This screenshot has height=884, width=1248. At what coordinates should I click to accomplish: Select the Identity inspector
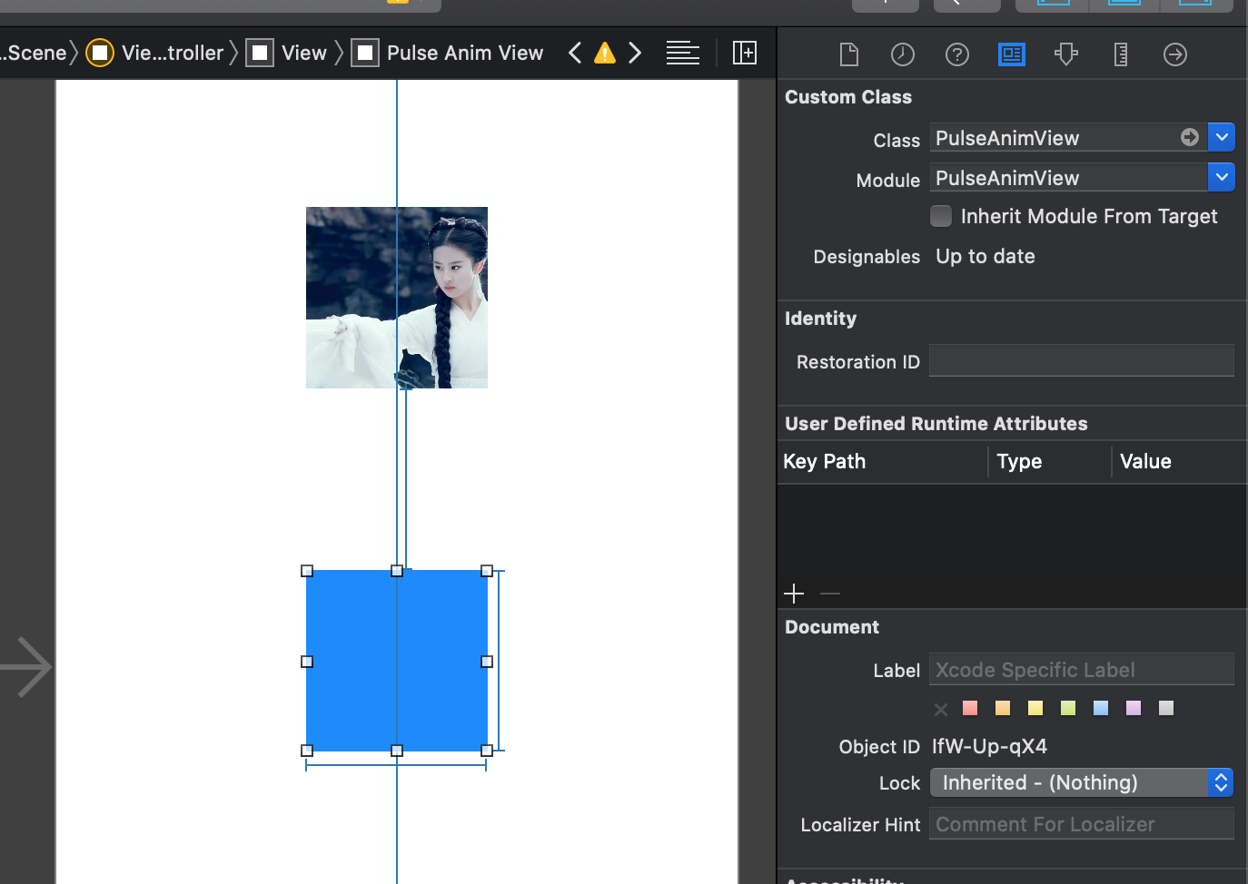pos(1011,54)
